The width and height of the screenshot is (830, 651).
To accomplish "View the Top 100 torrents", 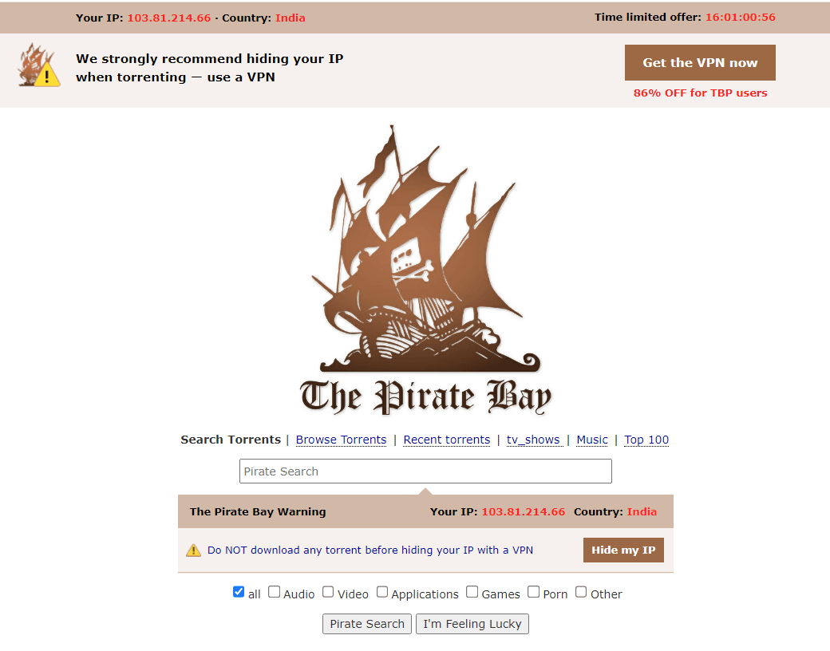I will [646, 440].
